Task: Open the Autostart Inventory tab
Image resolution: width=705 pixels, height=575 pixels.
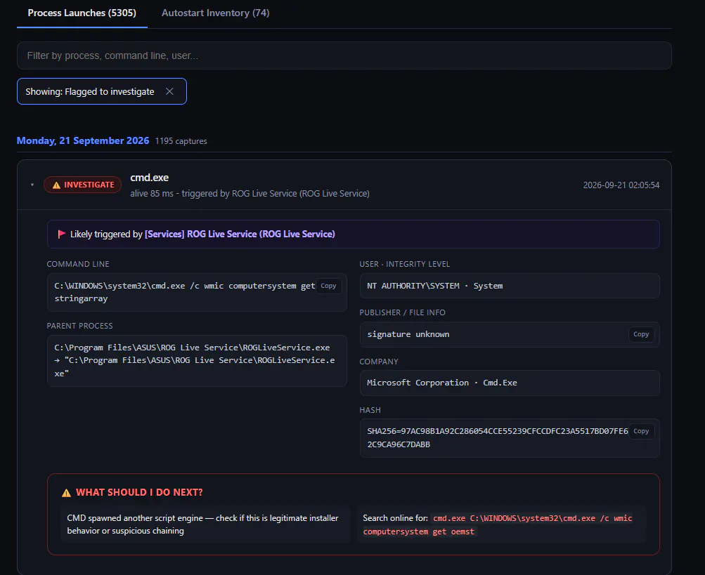Action: click(x=215, y=13)
